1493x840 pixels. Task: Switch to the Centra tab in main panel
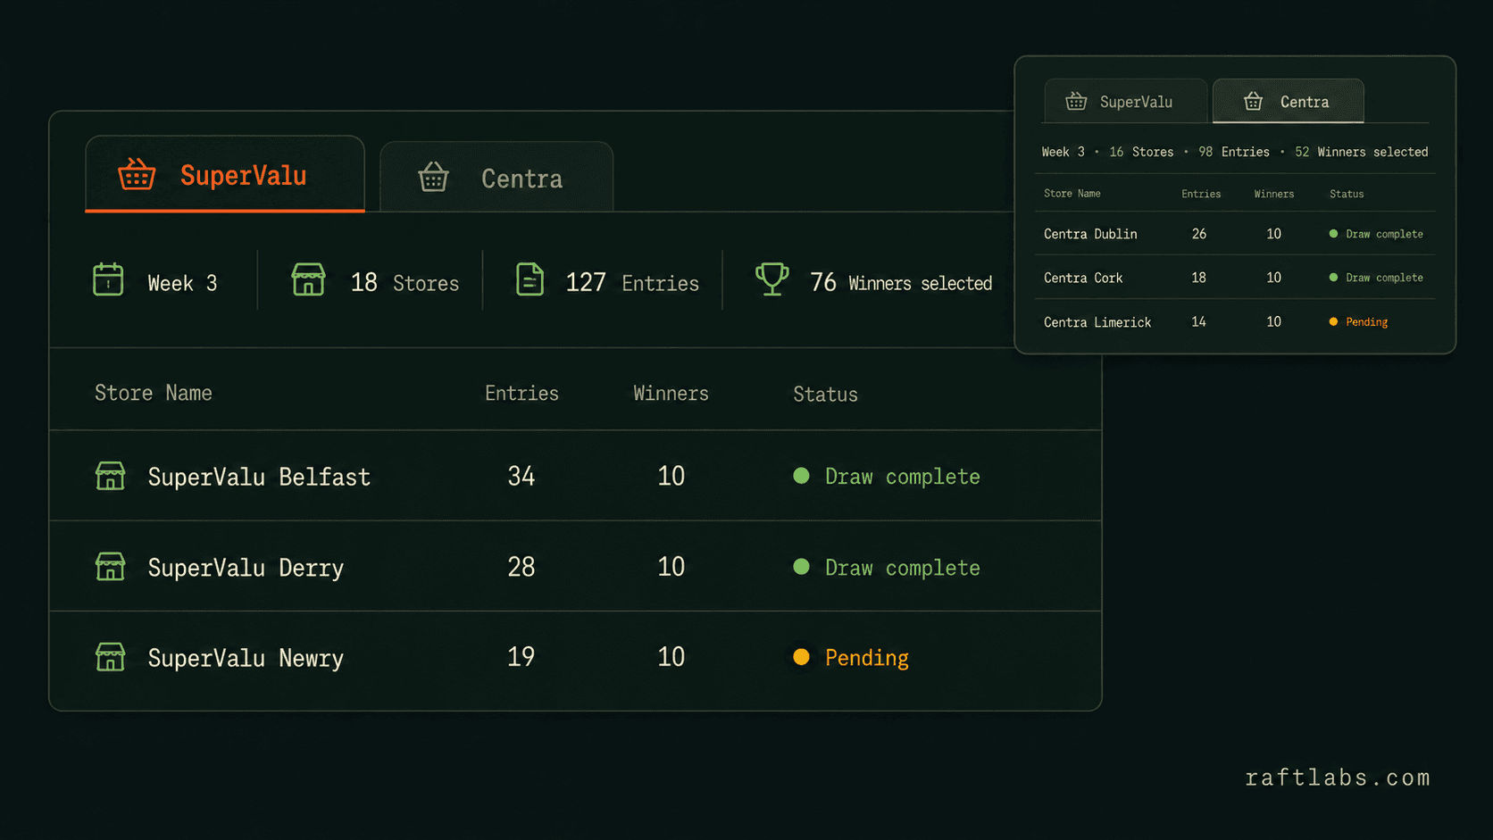(496, 177)
